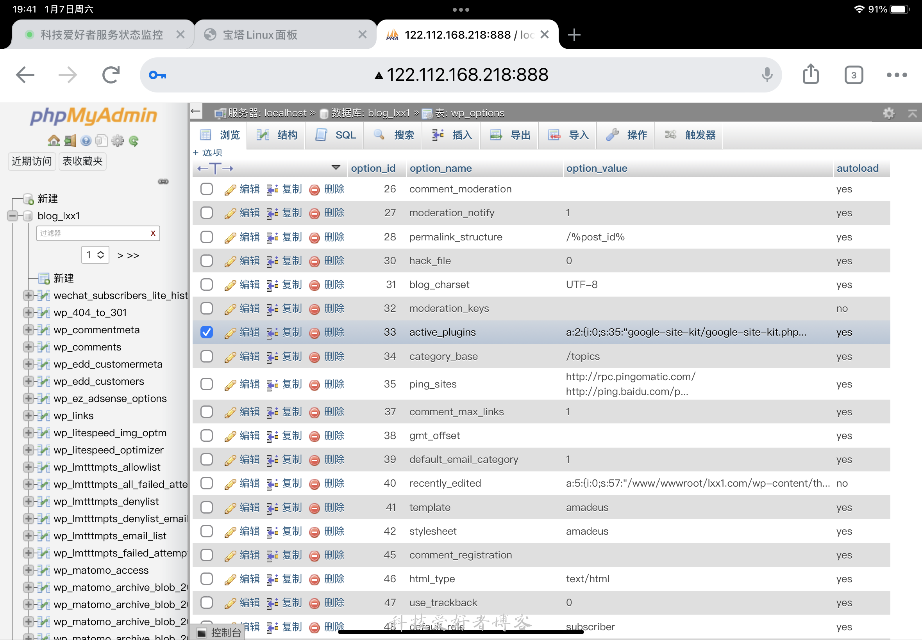Tap the browser reload icon
The image size is (922, 640).
tap(111, 75)
